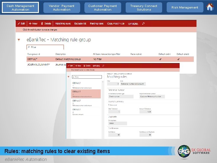Open the Treasury Connect Solutions tab

[x=144, y=8]
